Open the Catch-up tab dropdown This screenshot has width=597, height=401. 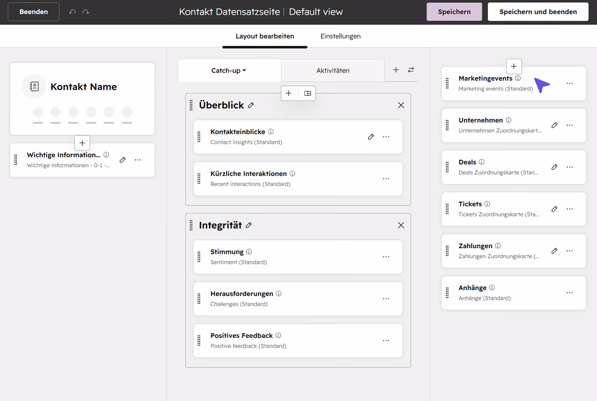(x=229, y=70)
